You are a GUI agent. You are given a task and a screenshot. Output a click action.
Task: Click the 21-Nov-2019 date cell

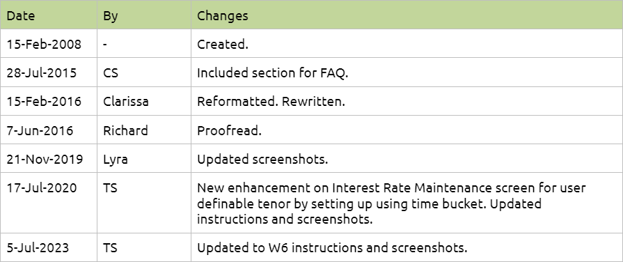click(49, 159)
